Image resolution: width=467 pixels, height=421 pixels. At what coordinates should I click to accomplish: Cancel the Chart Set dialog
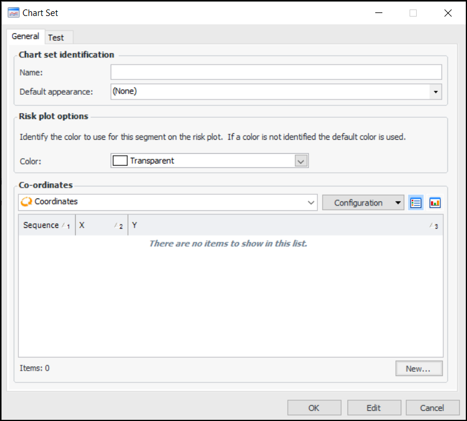click(432, 407)
